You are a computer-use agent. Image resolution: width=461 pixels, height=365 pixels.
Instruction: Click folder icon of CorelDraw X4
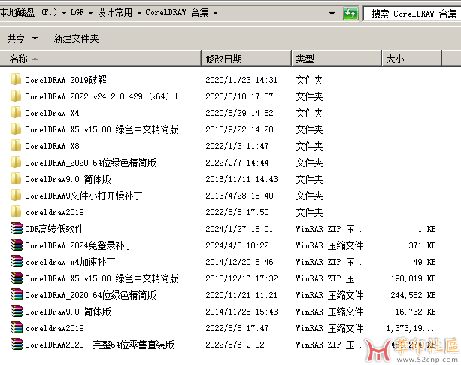click(16, 113)
